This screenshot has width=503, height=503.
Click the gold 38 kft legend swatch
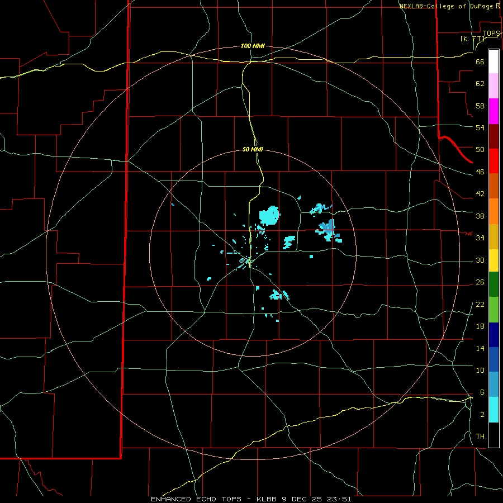493,236
